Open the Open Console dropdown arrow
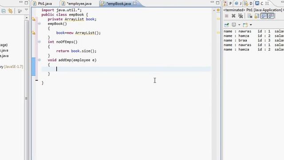Viewport: 284px width, 160px height. (x=251, y=25)
